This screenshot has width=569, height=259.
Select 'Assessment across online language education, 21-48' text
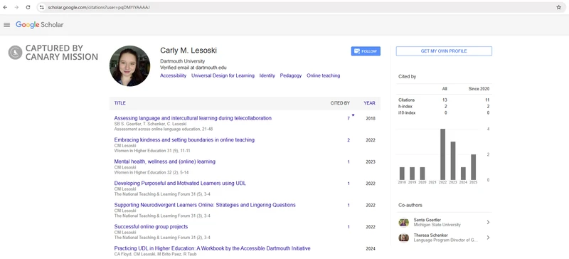(x=164, y=129)
